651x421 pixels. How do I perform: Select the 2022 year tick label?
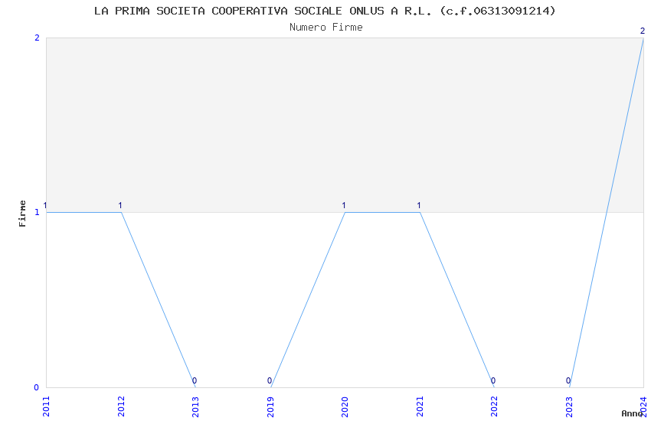coord(494,406)
